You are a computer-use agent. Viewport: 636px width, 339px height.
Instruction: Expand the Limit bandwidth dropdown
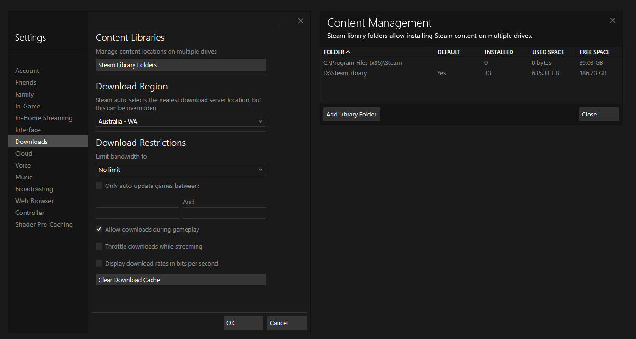click(180, 169)
